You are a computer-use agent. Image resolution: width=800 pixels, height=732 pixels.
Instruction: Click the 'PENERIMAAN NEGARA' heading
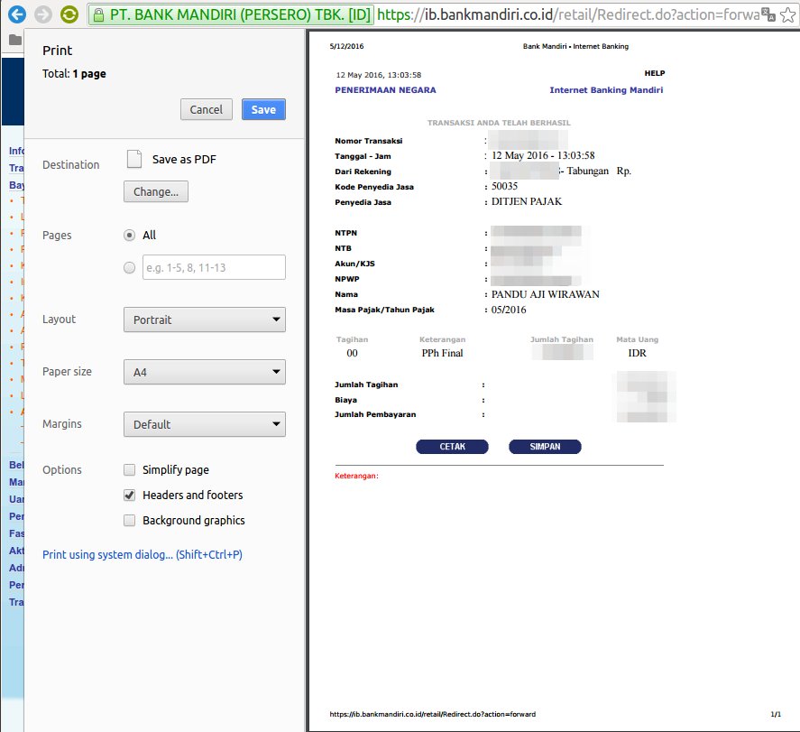click(x=386, y=90)
